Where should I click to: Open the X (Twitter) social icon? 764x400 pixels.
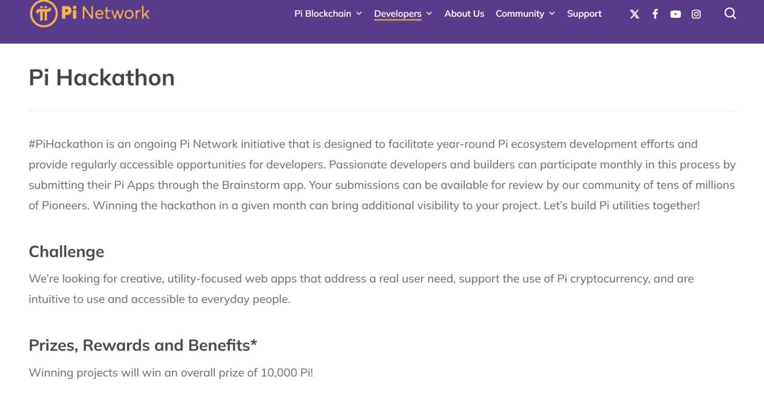pyautogui.click(x=634, y=14)
